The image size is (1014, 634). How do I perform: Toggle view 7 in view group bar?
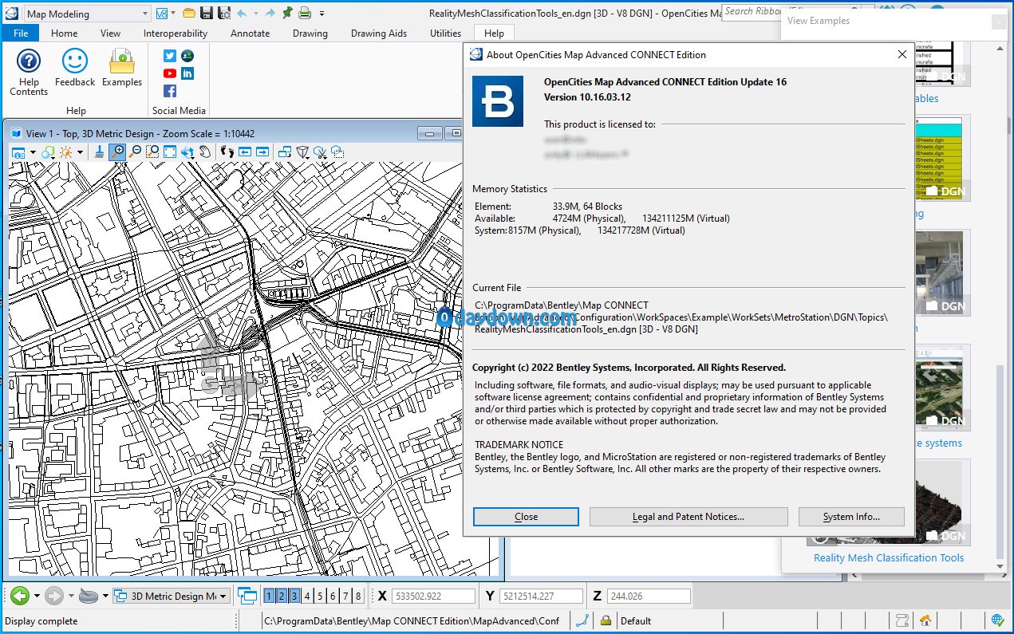tap(345, 596)
